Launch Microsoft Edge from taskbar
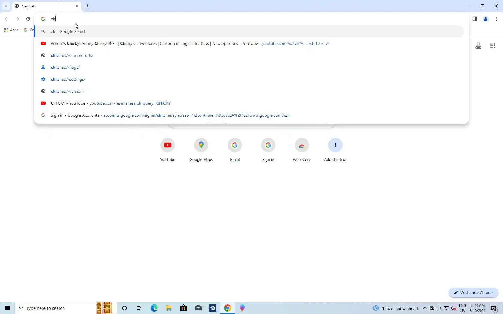This screenshot has width=503, height=314. pos(154,308)
